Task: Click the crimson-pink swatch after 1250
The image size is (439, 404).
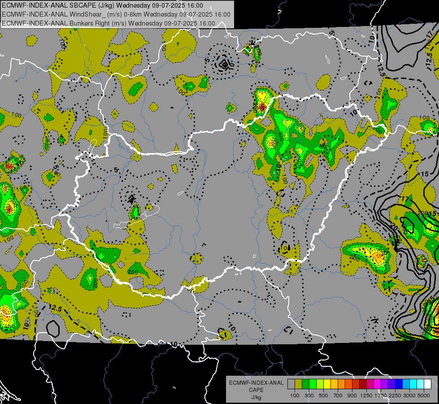Action: (x=370, y=384)
